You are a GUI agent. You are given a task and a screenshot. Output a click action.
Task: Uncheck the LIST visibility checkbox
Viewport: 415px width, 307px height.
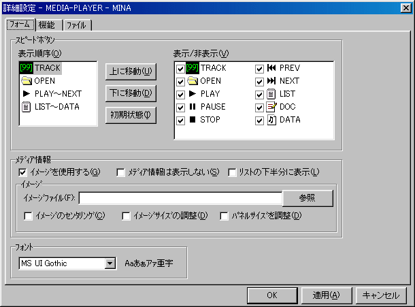point(259,95)
